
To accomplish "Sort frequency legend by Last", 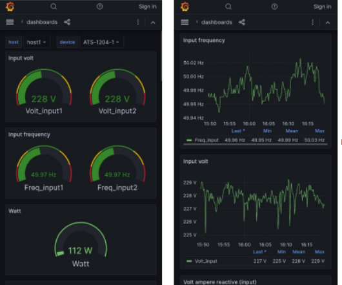I will pos(238,131).
